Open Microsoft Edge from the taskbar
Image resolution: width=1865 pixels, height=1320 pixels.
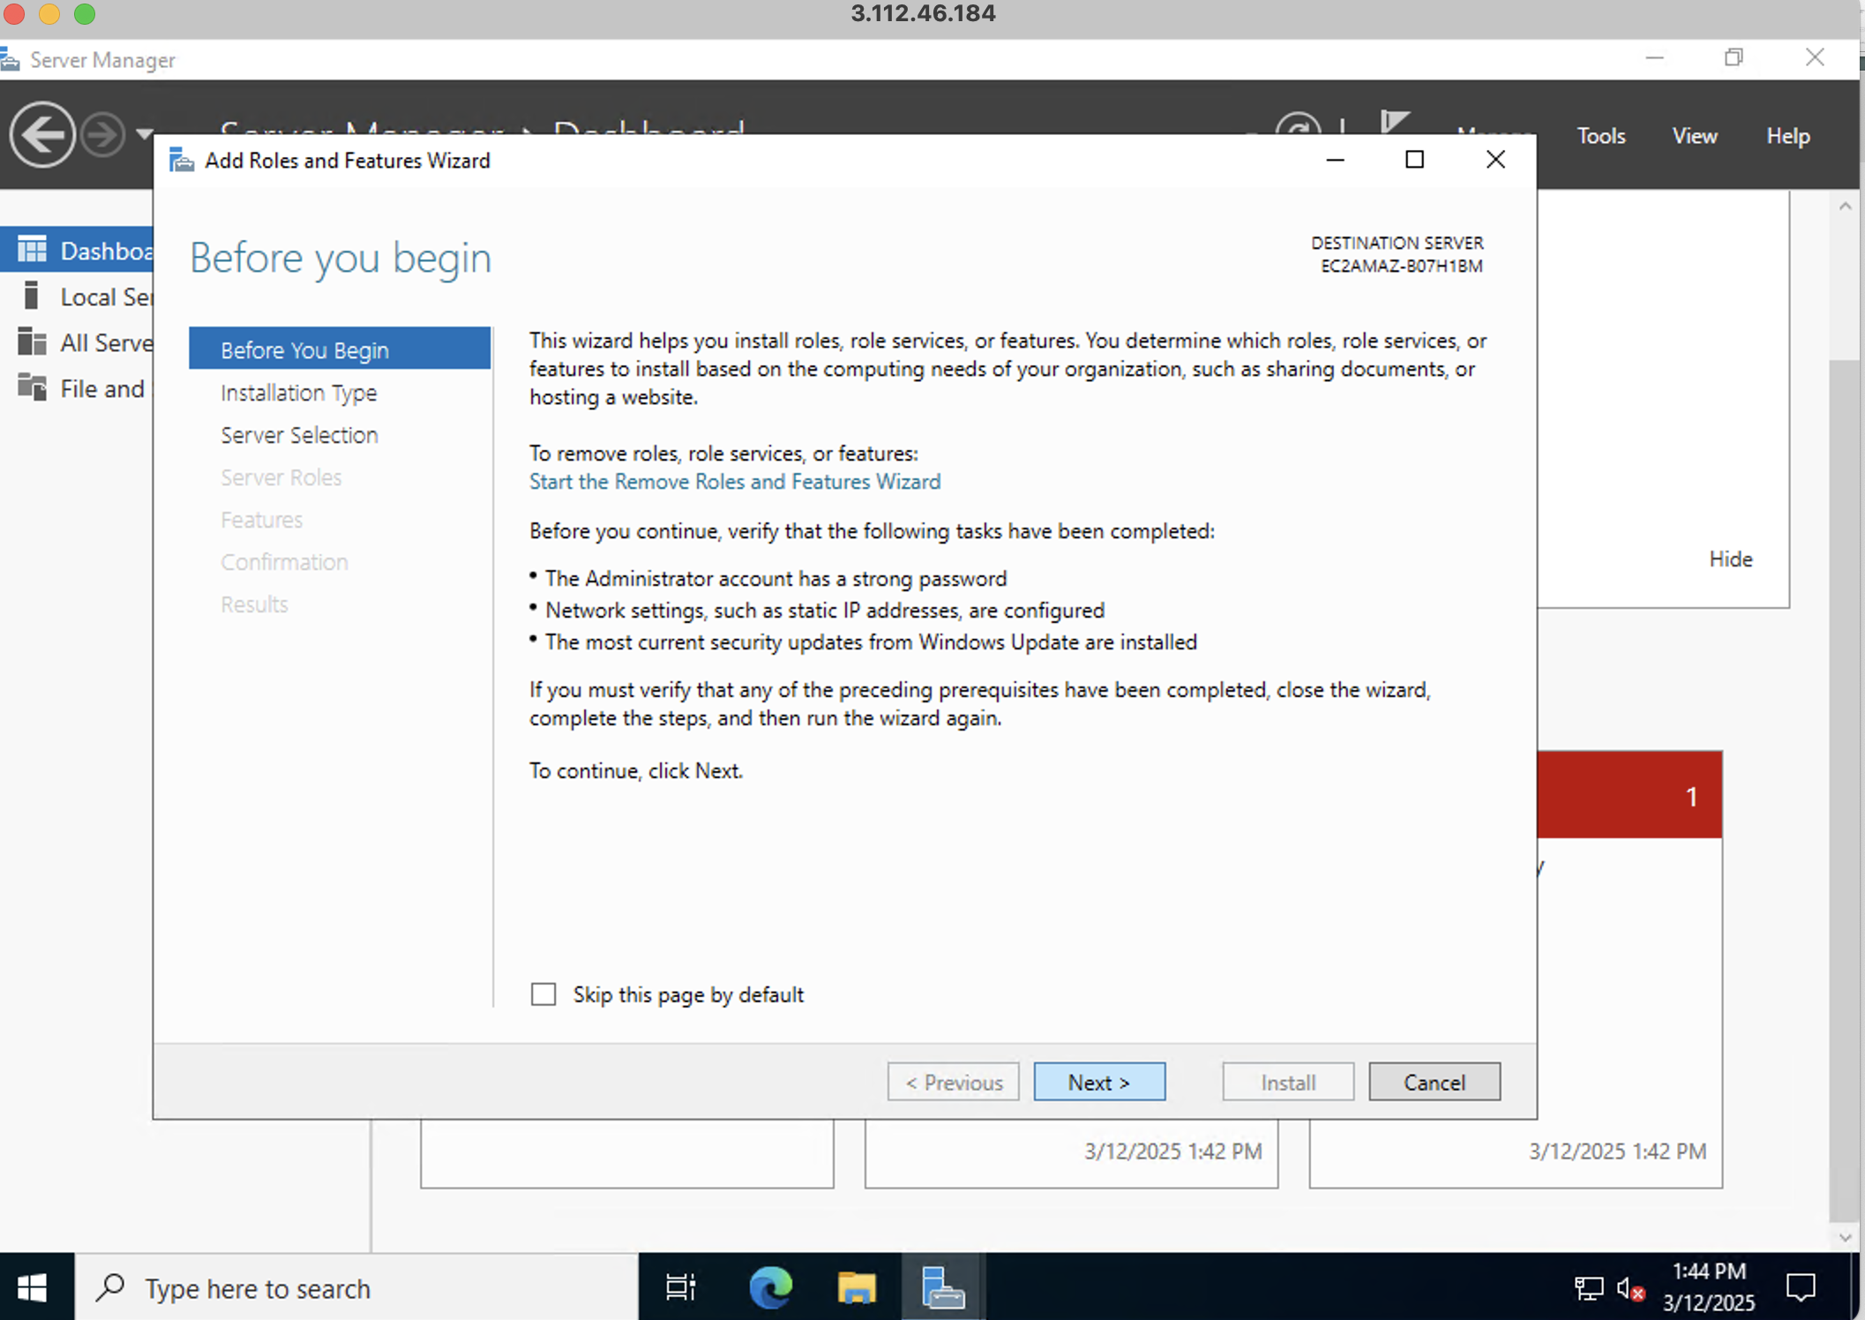(770, 1287)
